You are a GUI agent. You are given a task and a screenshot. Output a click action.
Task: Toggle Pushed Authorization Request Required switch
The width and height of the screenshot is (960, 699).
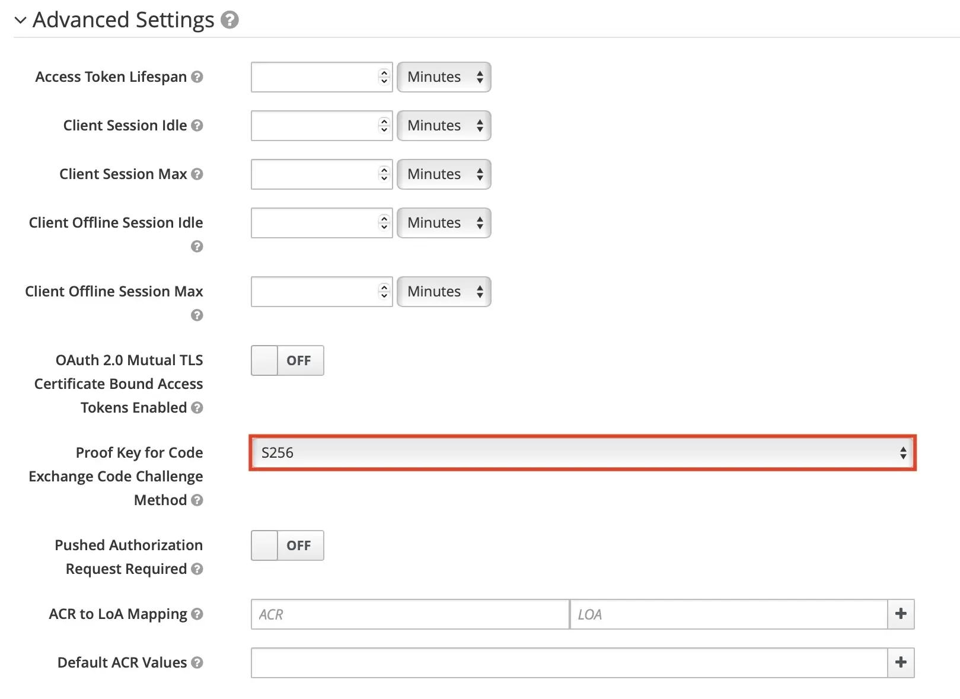tap(288, 545)
